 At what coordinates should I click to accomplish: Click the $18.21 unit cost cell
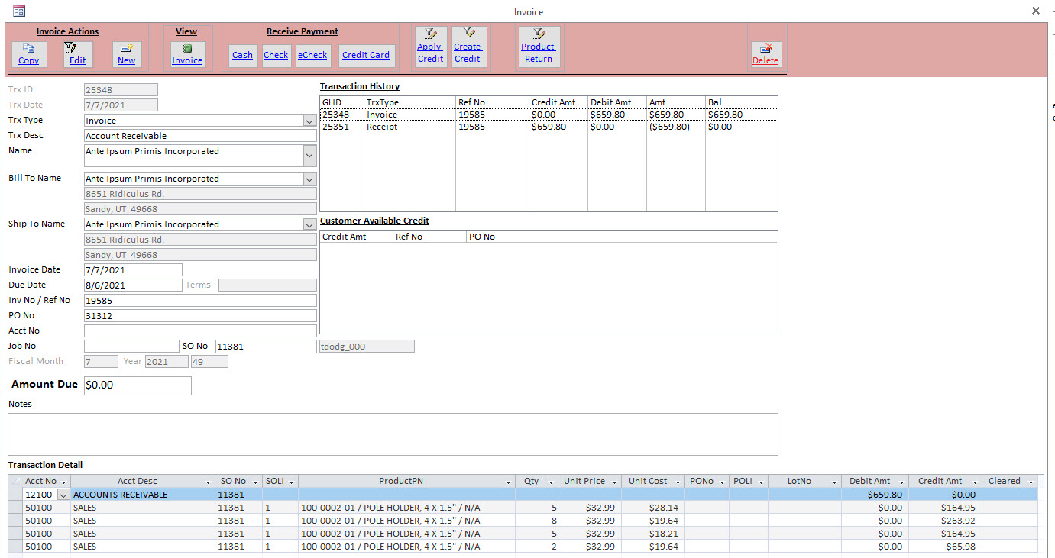653,534
